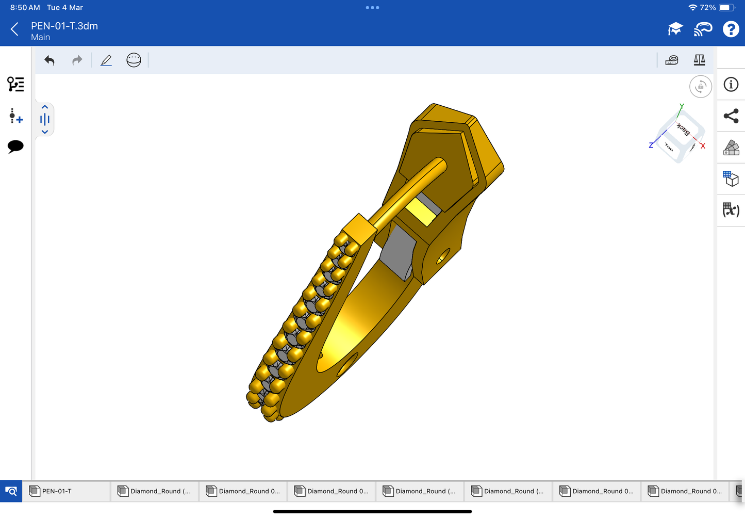
Task: Click the down chevron on panel handle
Action: (45, 132)
